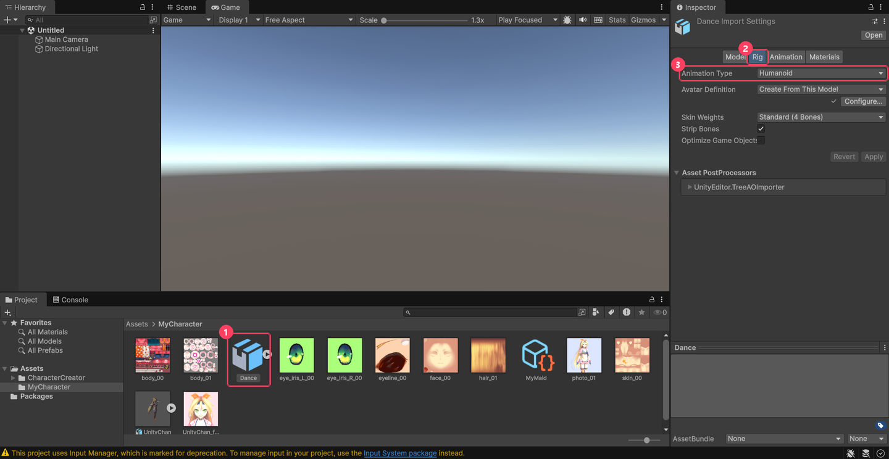Click the Apply button
The width and height of the screenshot is (889, 459).
click(874, 157)
